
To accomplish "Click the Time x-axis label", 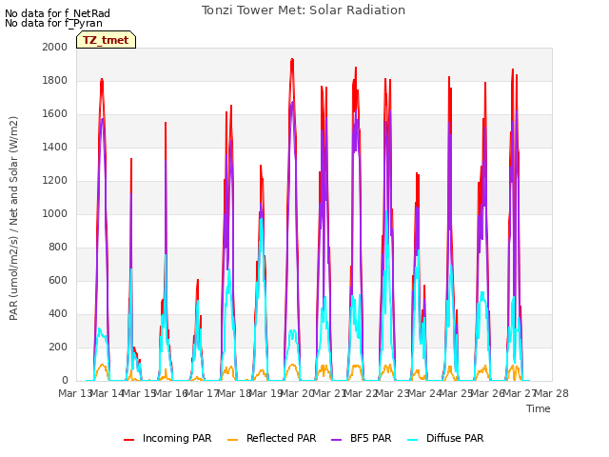I will 539,408.
